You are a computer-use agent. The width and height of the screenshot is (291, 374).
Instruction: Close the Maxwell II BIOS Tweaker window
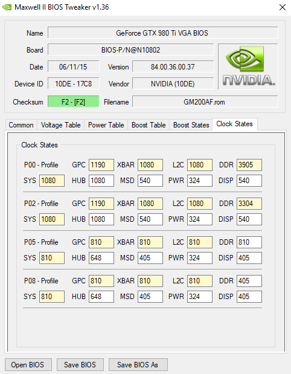283,7
